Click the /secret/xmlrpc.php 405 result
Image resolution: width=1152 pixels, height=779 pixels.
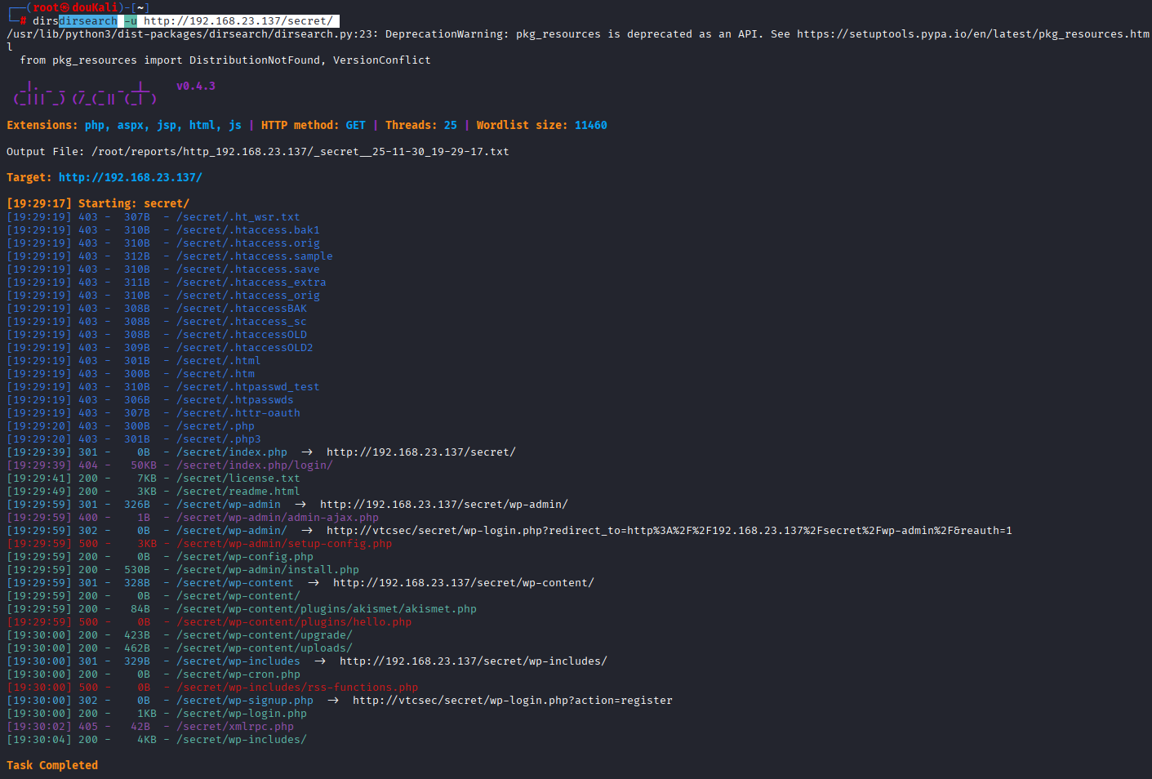click(x=234, y=727)
